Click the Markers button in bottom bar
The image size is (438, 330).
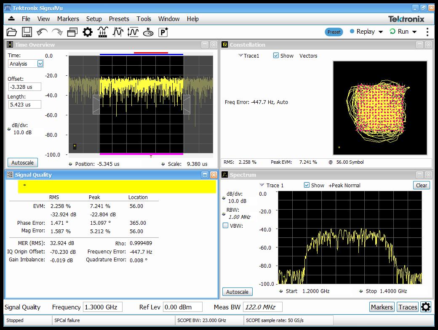point(382,307)
